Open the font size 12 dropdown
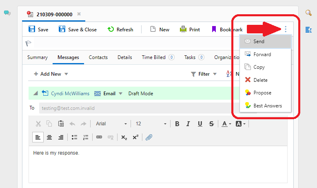The image size is (317, 188). pyautogui.click(x=151, y=124)
